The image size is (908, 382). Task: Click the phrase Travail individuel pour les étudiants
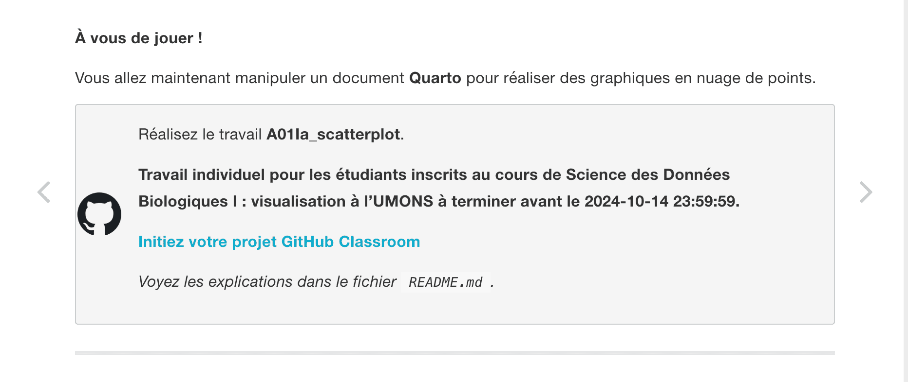272,174
